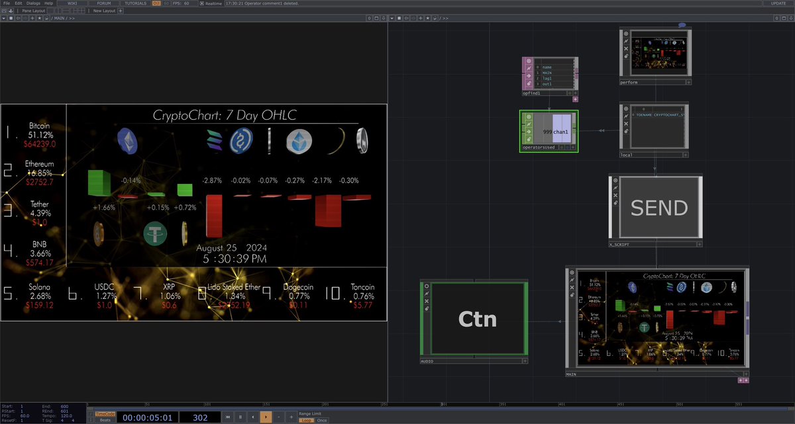Open the File menu
The width and height of the screenshot is (795, 424).
coord(7,3)
